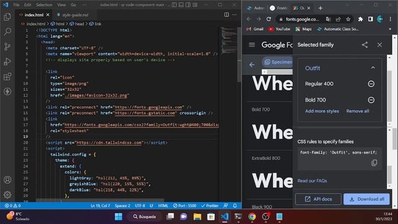Open the Customize Layout icon
The image size is (398, 224).
click(x=195, y=5)
